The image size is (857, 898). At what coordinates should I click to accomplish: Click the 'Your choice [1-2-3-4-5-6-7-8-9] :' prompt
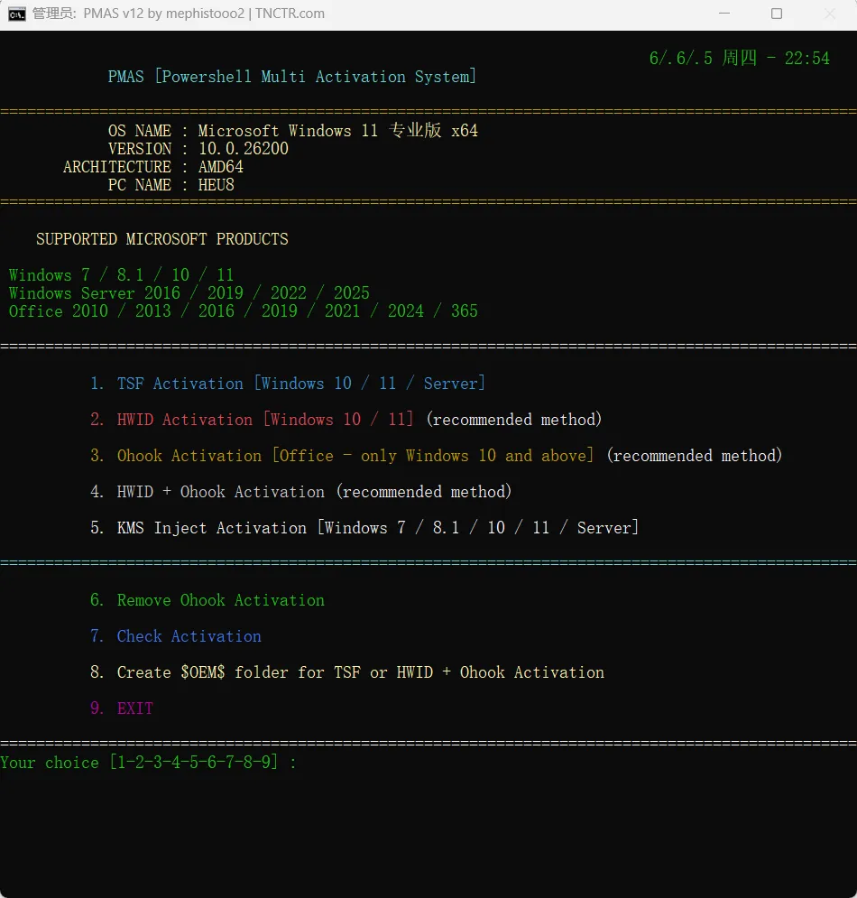pyautogui.click(x=148, y=763)
